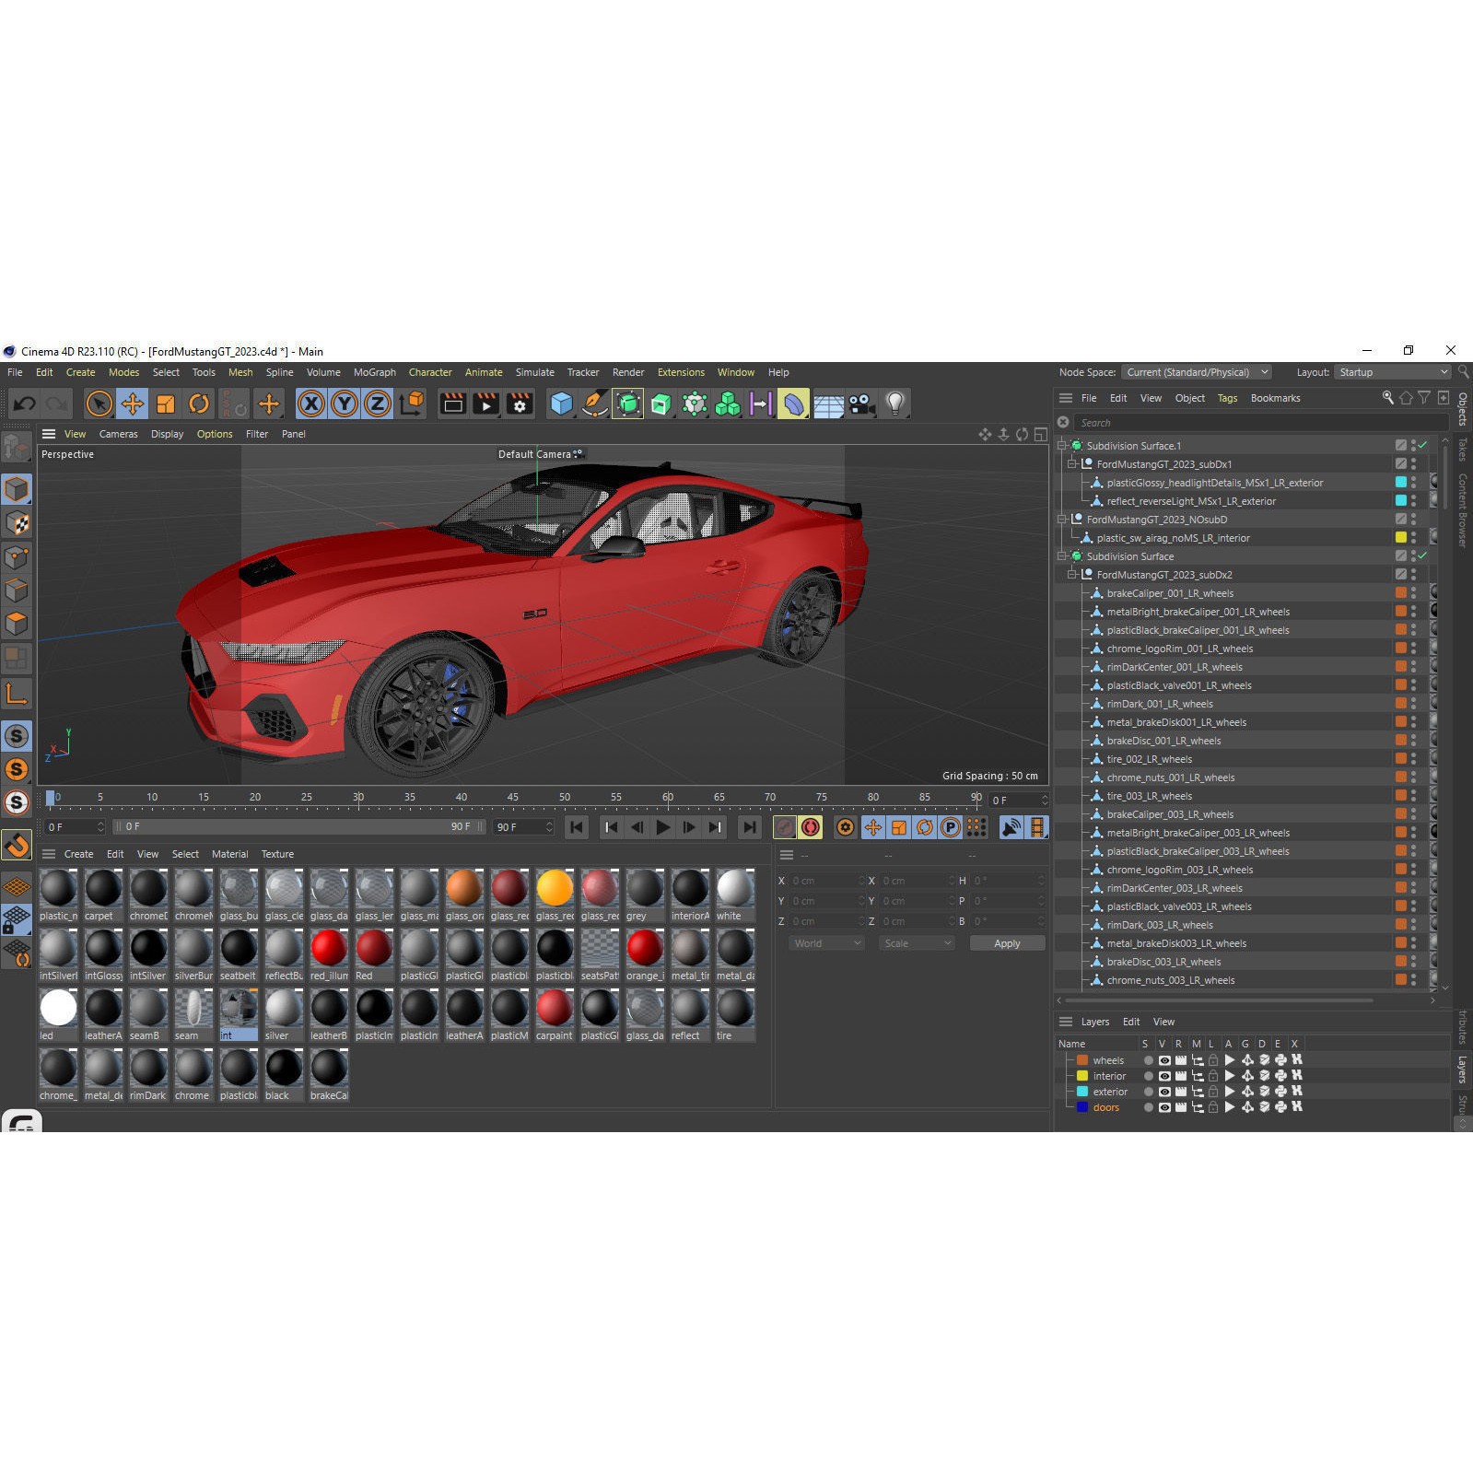
Task: Click Bookmarks in Object Manager
Action: [1275, 398]
